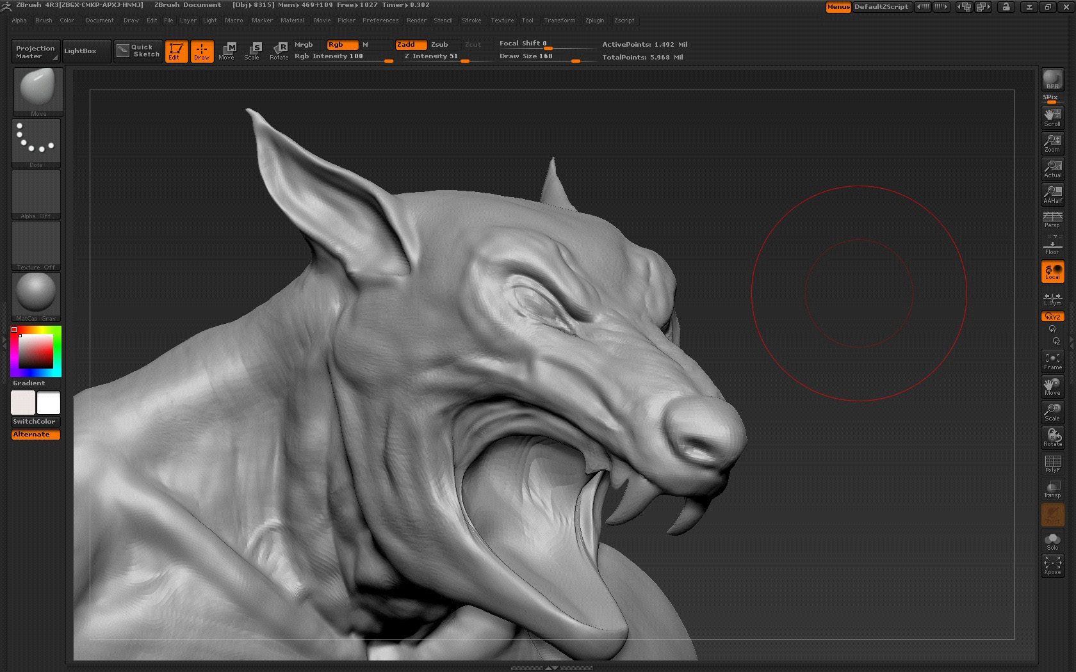Select the Rotate icon on right shelf

[1052, 438]
